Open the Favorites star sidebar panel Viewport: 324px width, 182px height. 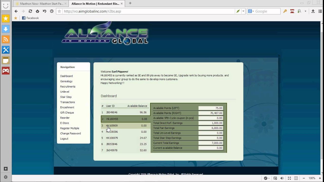(6, 18)
